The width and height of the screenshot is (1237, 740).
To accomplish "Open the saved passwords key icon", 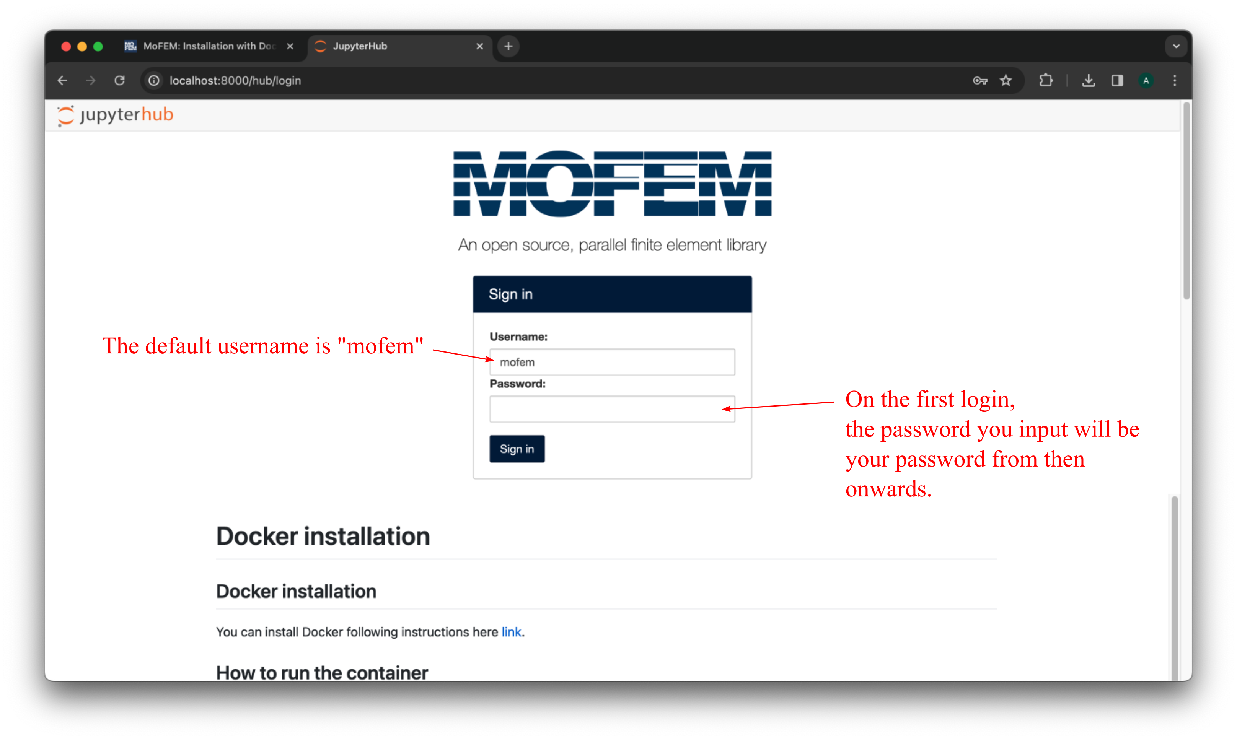I will [979, 80].
